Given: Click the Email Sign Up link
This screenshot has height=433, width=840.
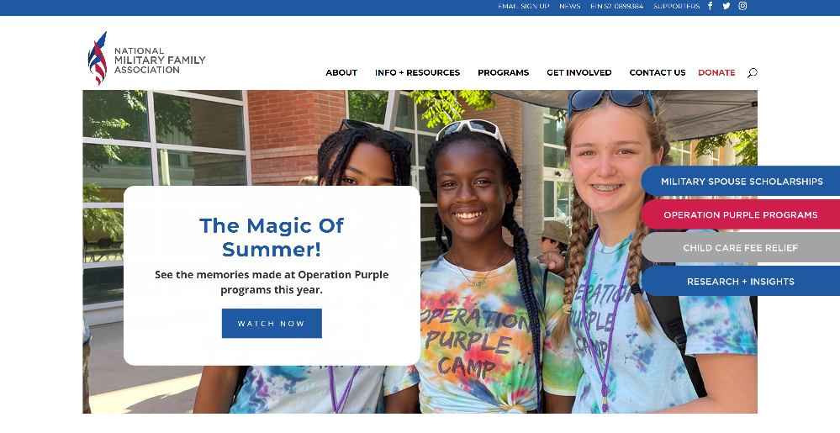Looking at the screenshot, I should tap(523, 7).
